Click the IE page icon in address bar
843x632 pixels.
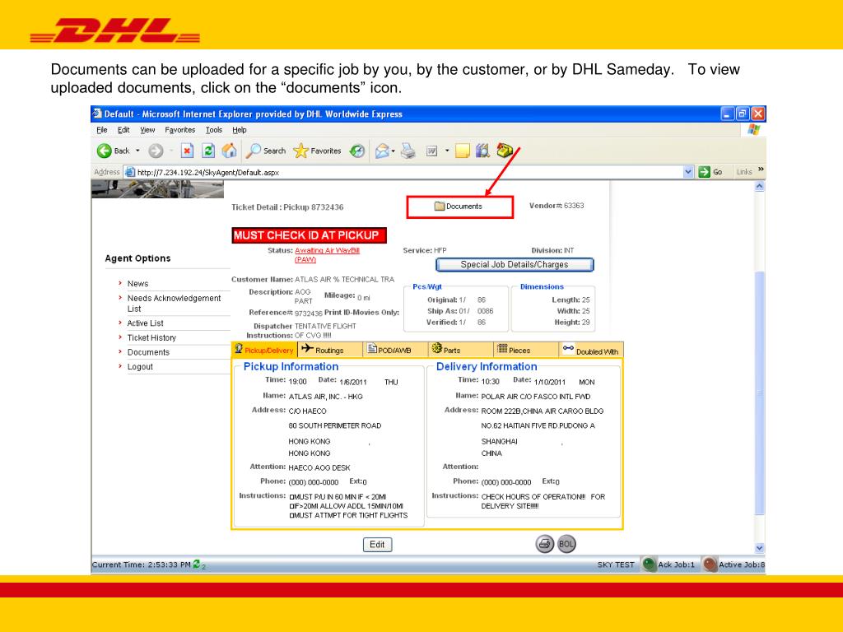click(129, 172)
